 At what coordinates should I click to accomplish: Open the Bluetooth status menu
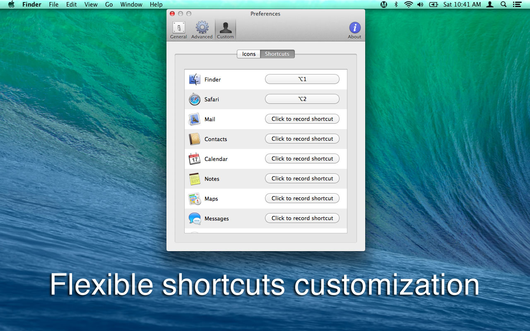tap(396, 5)
